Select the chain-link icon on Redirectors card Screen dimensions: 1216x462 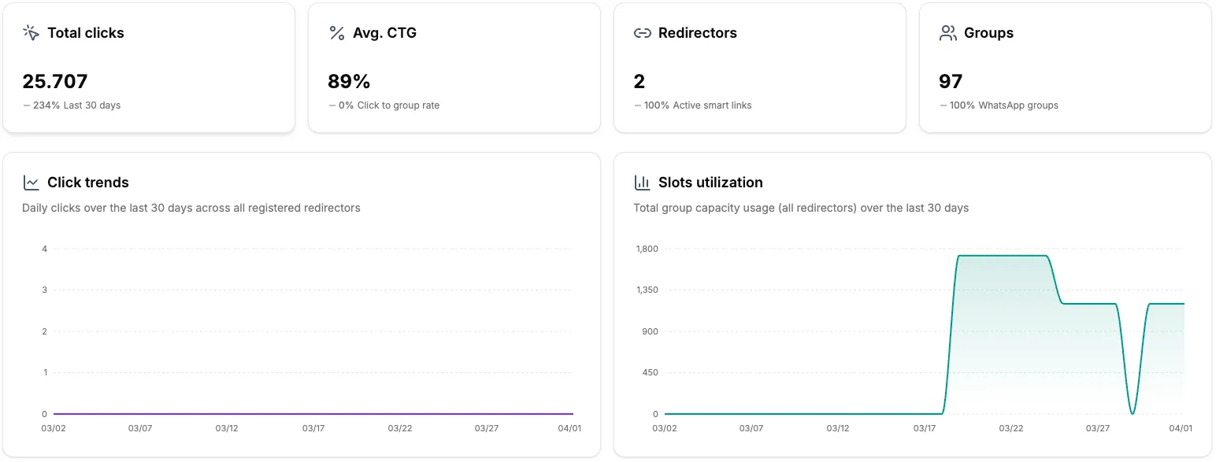[x=642, y=32]
